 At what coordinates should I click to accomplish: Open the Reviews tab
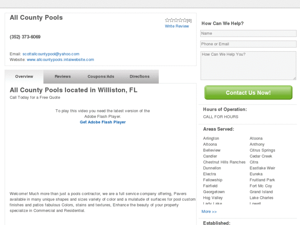tap(63, 77)
